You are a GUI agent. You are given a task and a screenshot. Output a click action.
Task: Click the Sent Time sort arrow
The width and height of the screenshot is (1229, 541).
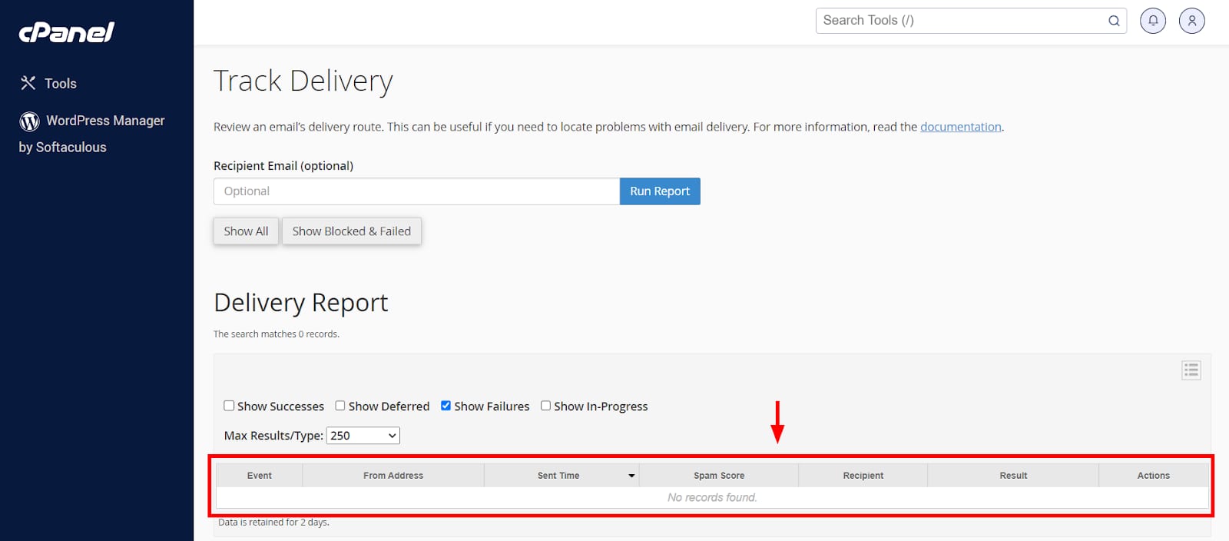[631, 476]
